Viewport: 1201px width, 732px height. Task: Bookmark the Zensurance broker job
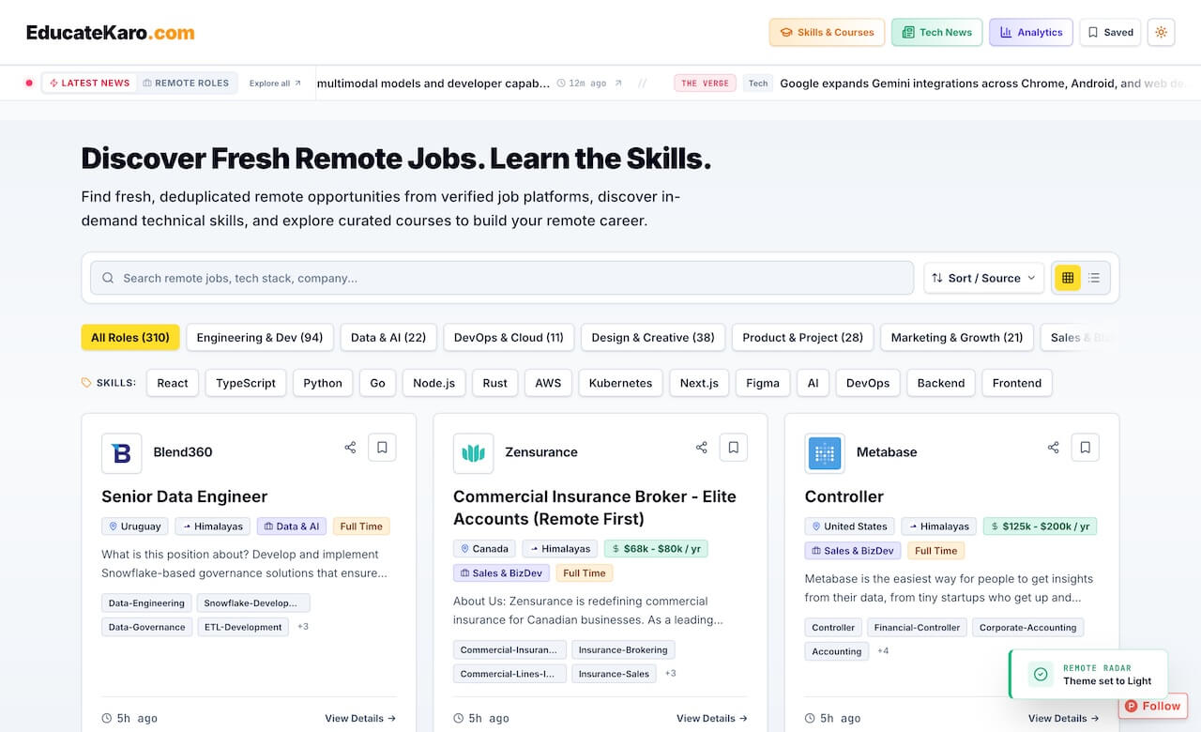click(734, 448)
